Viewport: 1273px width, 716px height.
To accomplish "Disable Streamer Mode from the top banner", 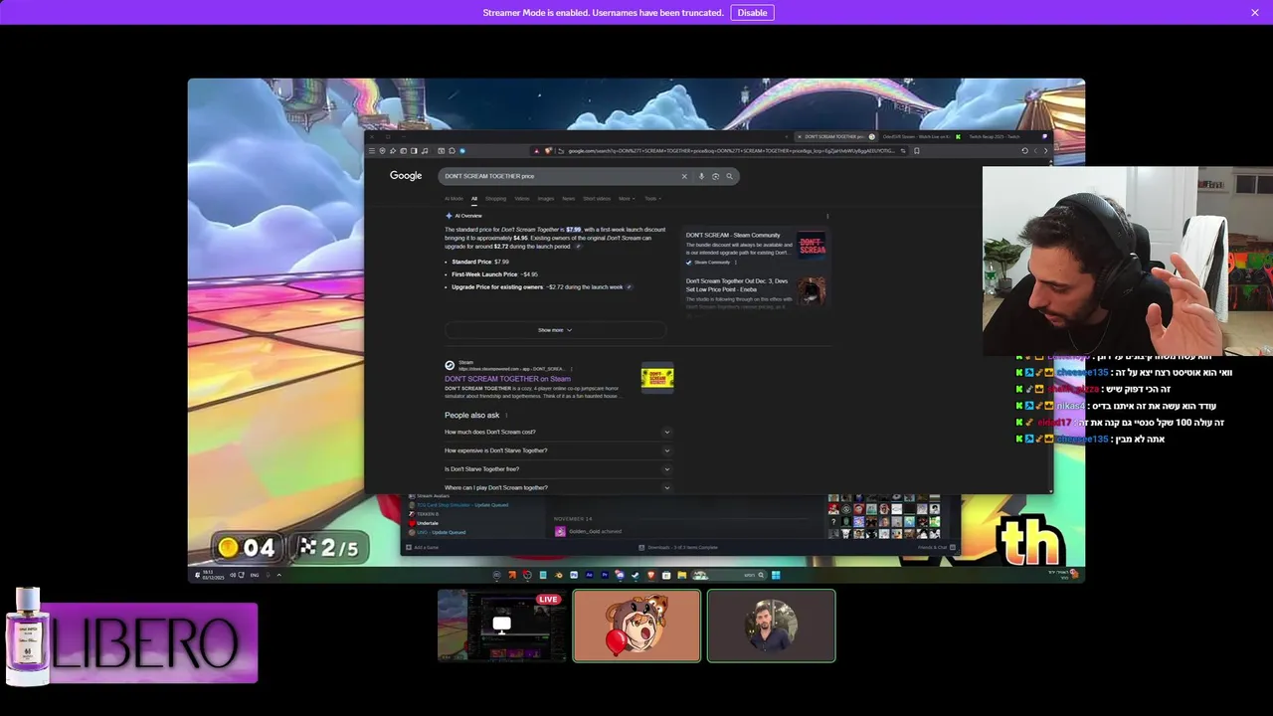I will [x=752, y=13].
